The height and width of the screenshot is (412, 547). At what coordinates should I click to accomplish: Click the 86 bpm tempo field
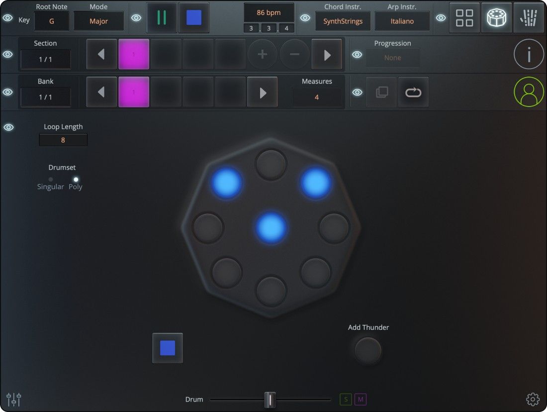pyautogui.click(x=269, y=12)
